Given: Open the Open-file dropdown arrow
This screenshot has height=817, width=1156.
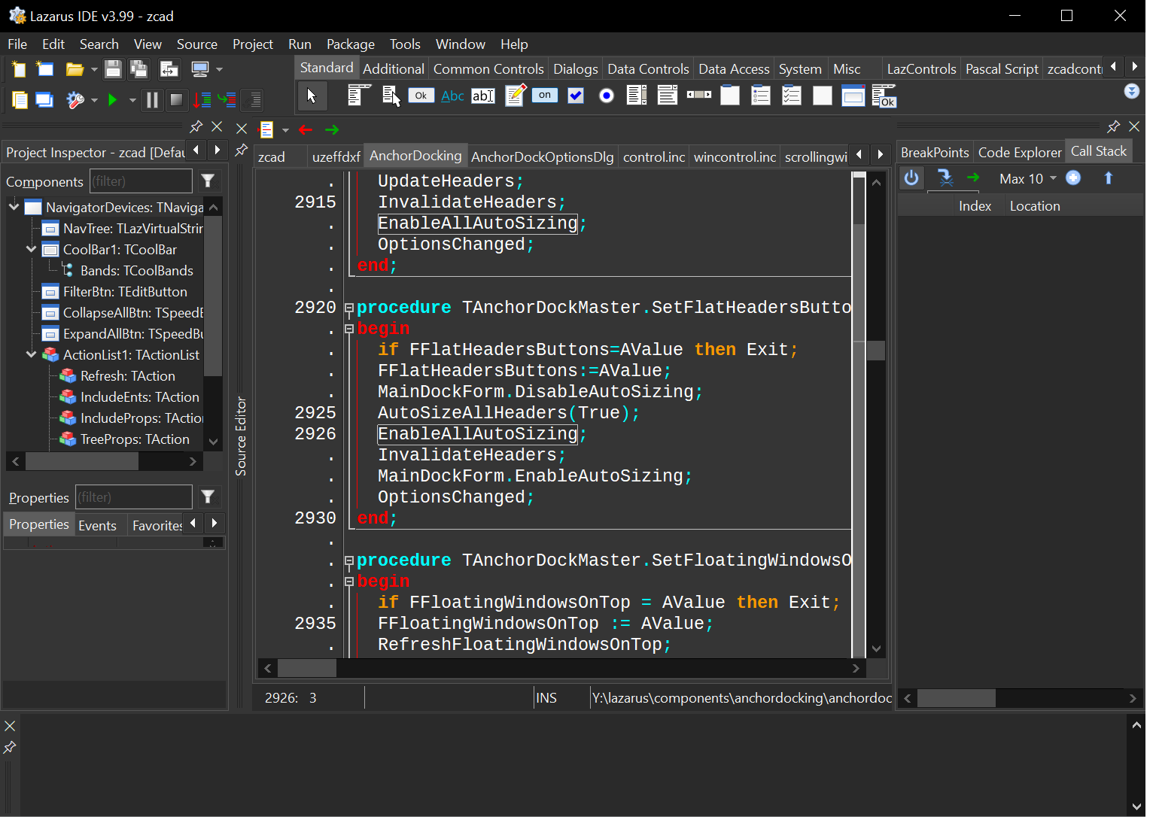Looking at the screenshot, I should pos(94,70).
